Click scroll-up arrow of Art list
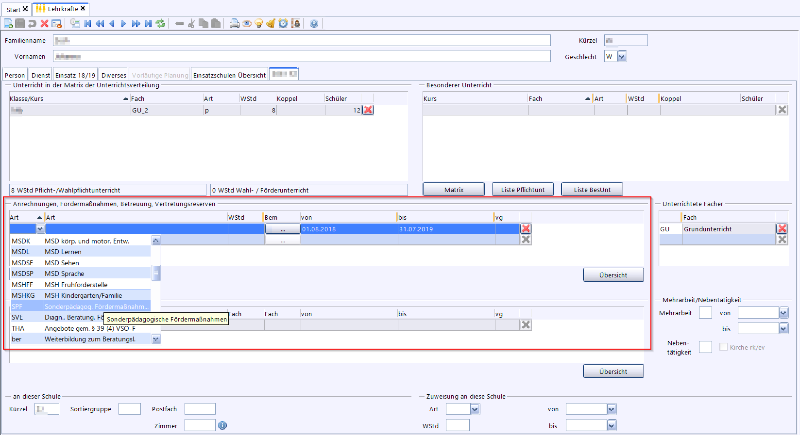Image resolution: width=800 pixels, height=435 pixels. [x=156, y=240]
